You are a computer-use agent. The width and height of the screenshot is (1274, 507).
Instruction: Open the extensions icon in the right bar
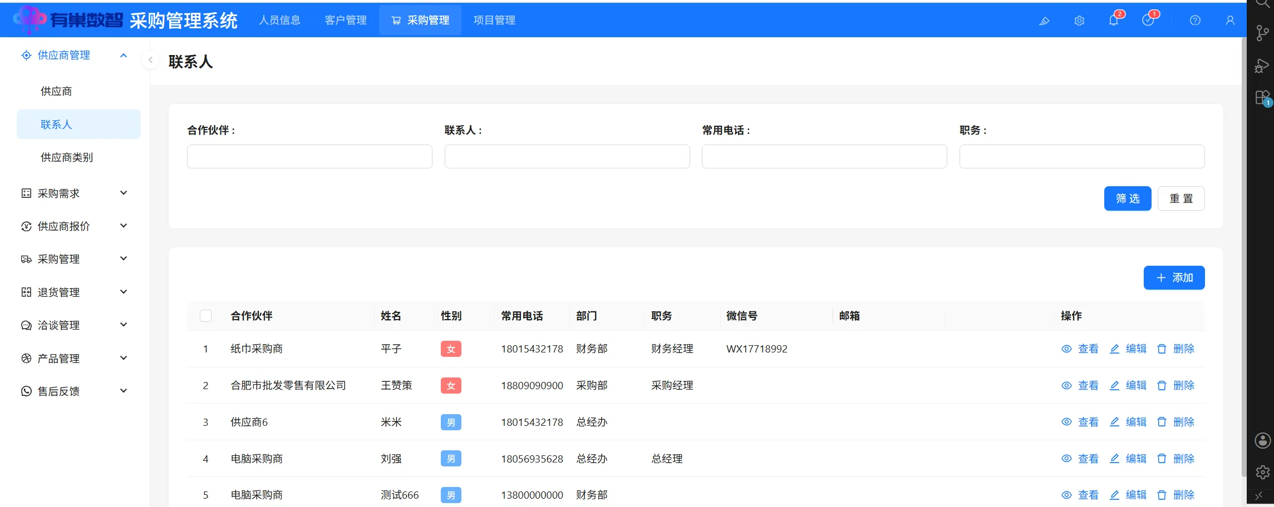point(1262,98)
